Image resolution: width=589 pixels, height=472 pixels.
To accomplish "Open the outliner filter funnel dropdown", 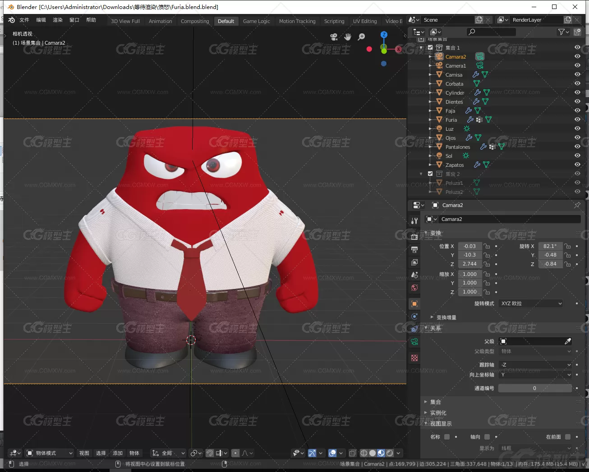I will [x=563, y=32].
